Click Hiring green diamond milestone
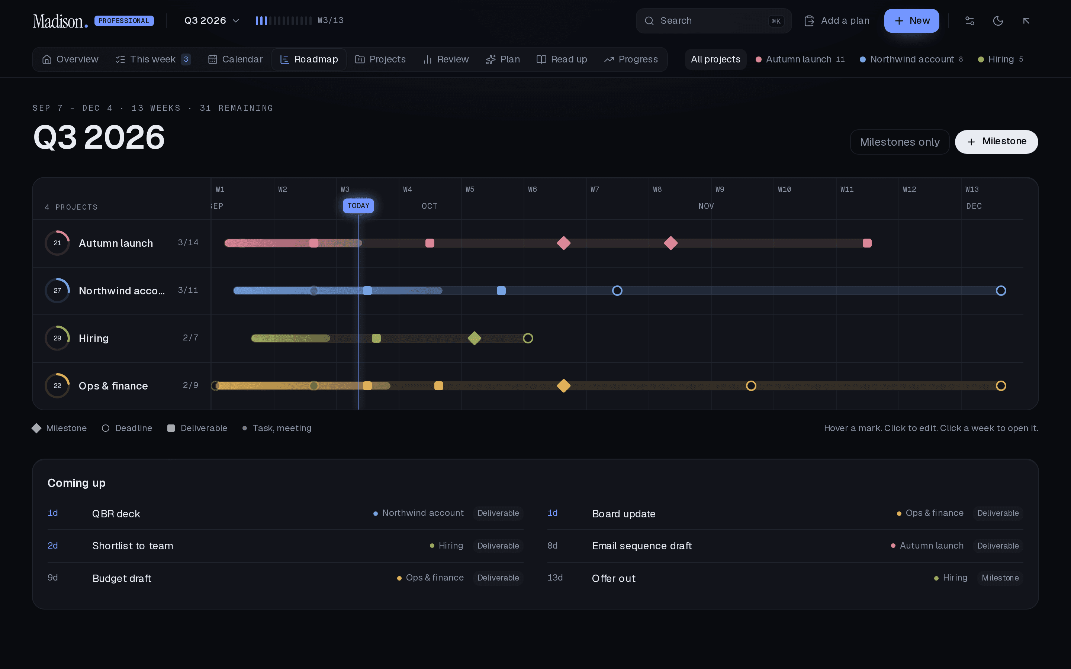The image size is (1071, 669). tap(475, 338)
